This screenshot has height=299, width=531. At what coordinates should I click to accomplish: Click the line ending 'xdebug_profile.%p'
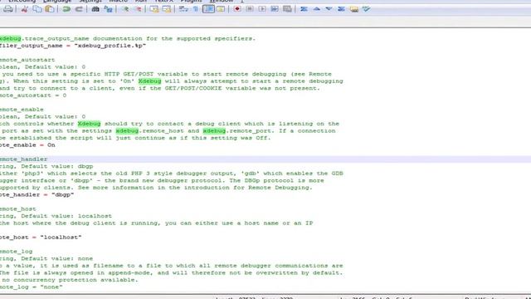point(73,46)
